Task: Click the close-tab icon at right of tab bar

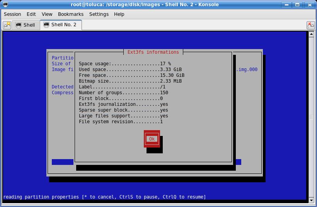Action: (310, 25)
